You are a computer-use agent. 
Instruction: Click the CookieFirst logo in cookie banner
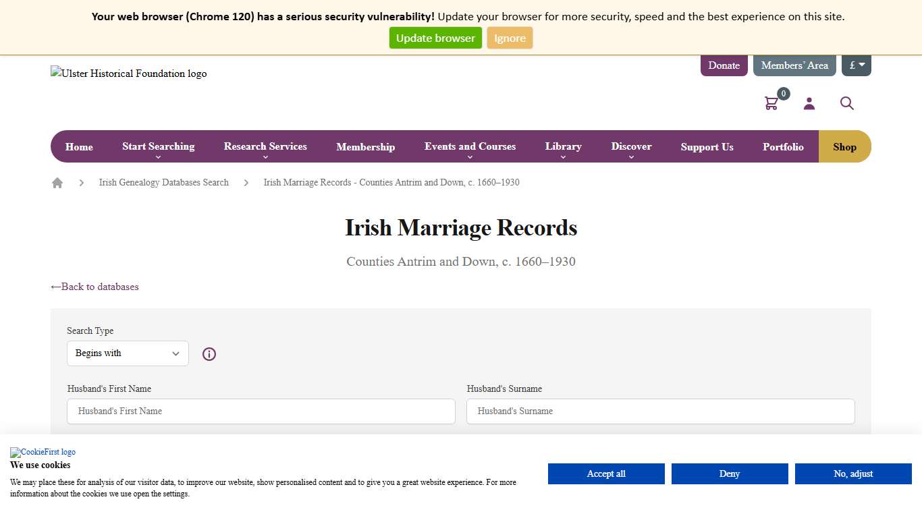coord(43,452)
